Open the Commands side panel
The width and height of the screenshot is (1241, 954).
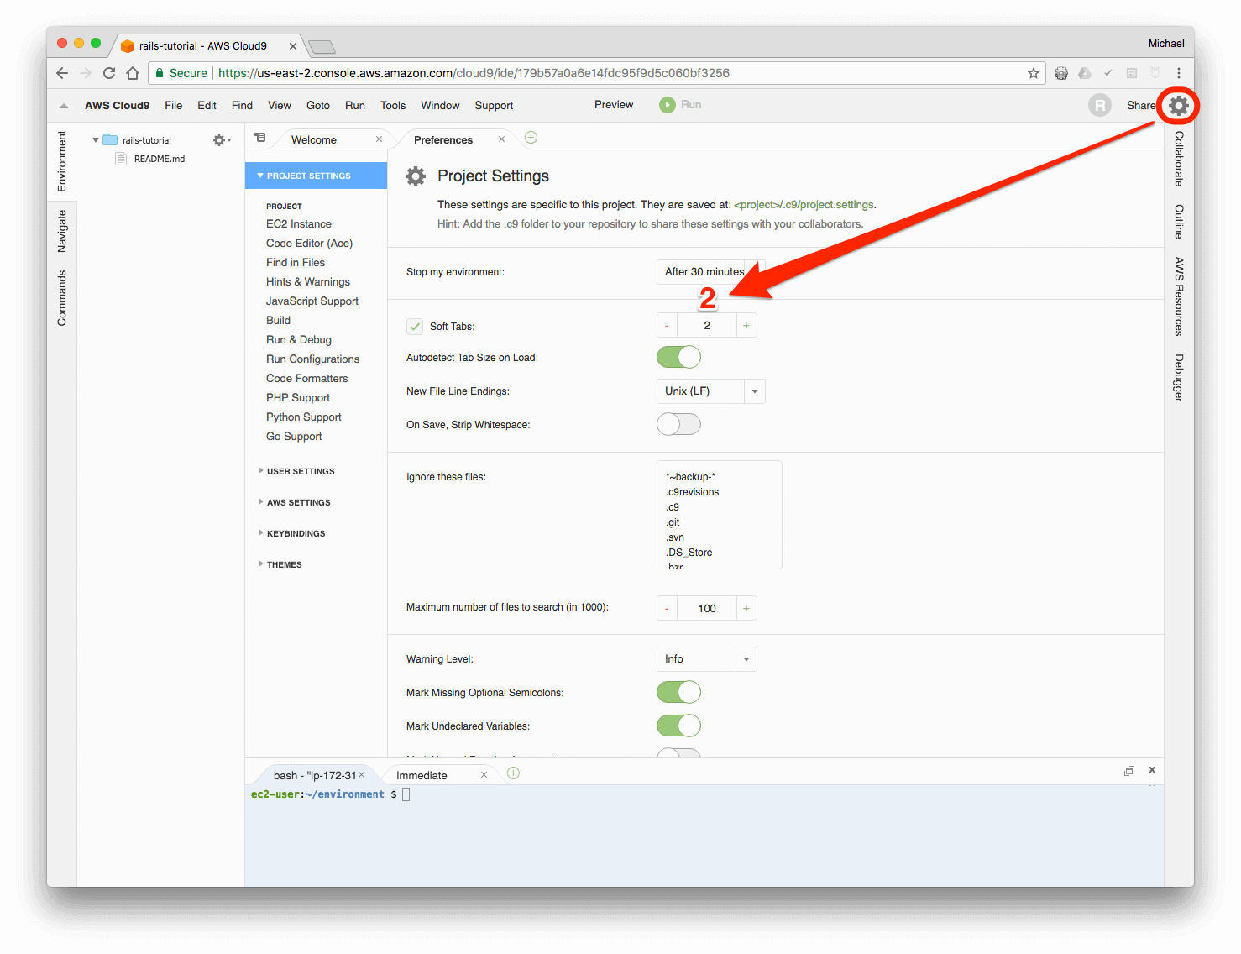point(62,298)
